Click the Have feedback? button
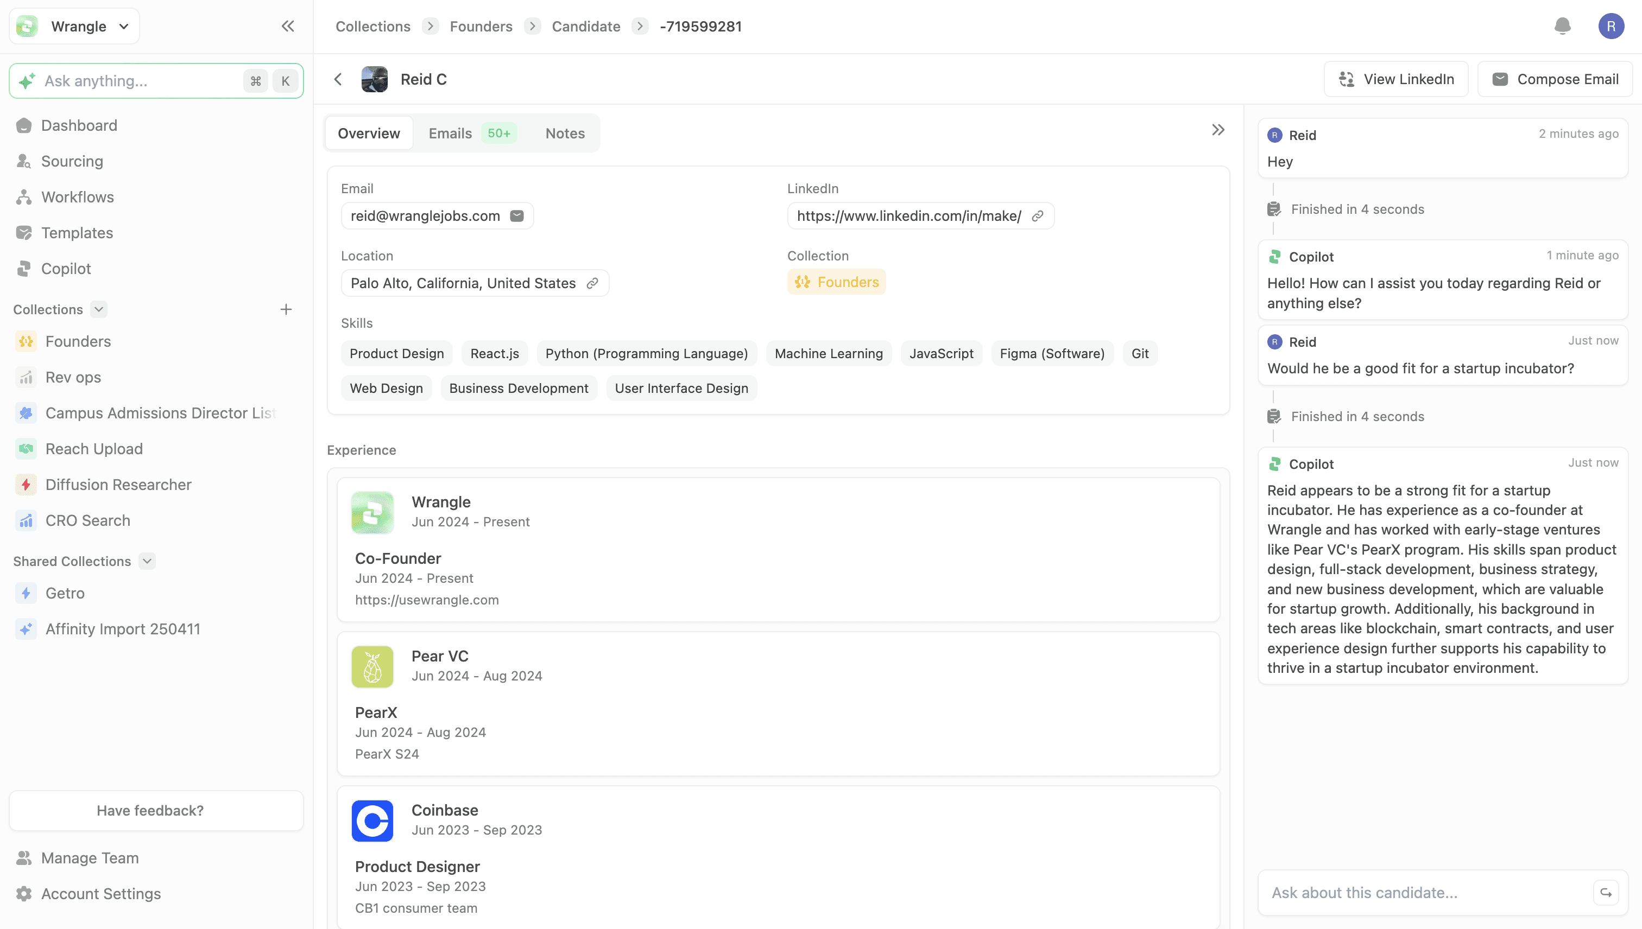The image size is (1642, 929). [x=156, y=810]
